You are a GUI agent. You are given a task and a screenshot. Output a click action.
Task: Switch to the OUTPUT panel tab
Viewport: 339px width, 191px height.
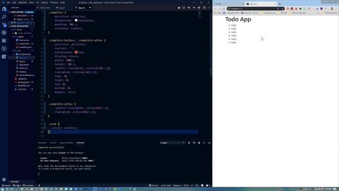click(53, 143)
